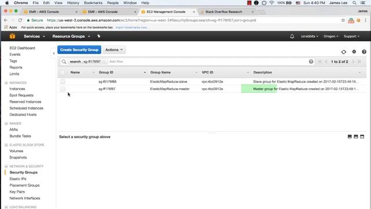Viewport: 371px width, 209px height.
Task: Sort by Group ID column header
Action: coord(106,73)
